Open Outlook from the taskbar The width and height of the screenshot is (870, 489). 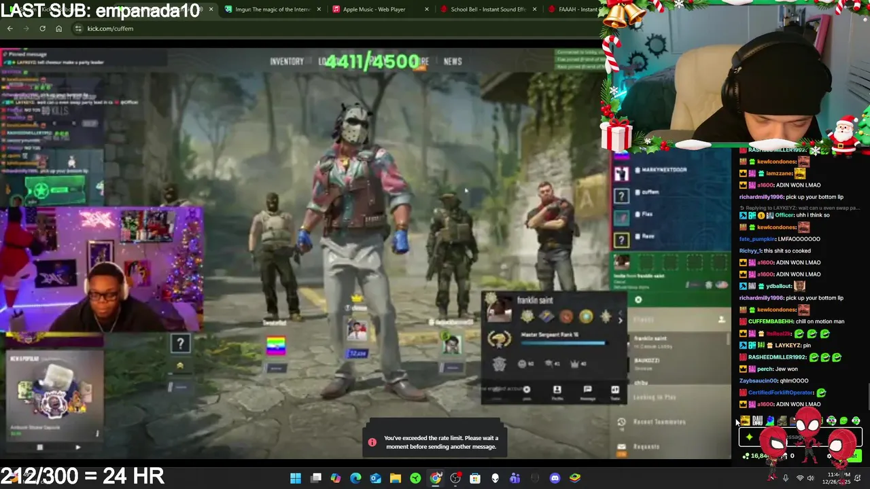376,478
